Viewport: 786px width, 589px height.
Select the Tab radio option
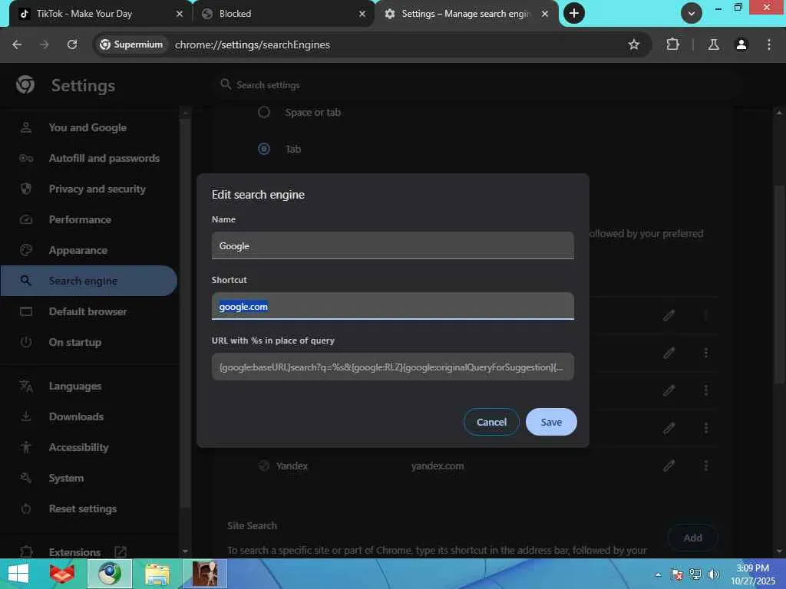264,149
